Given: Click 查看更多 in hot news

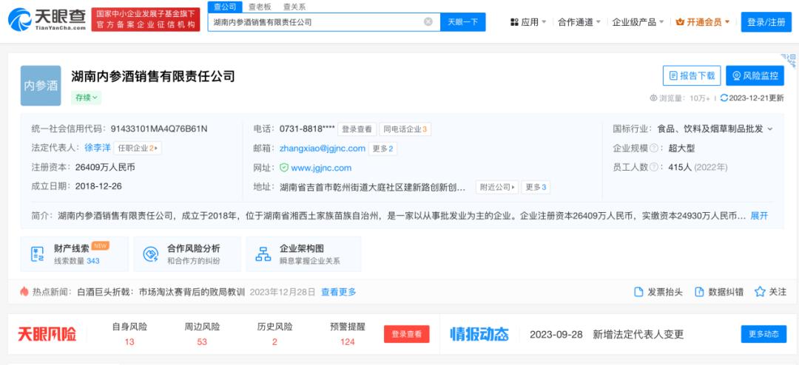Looking at the screenshot, I should coord(338,292).
